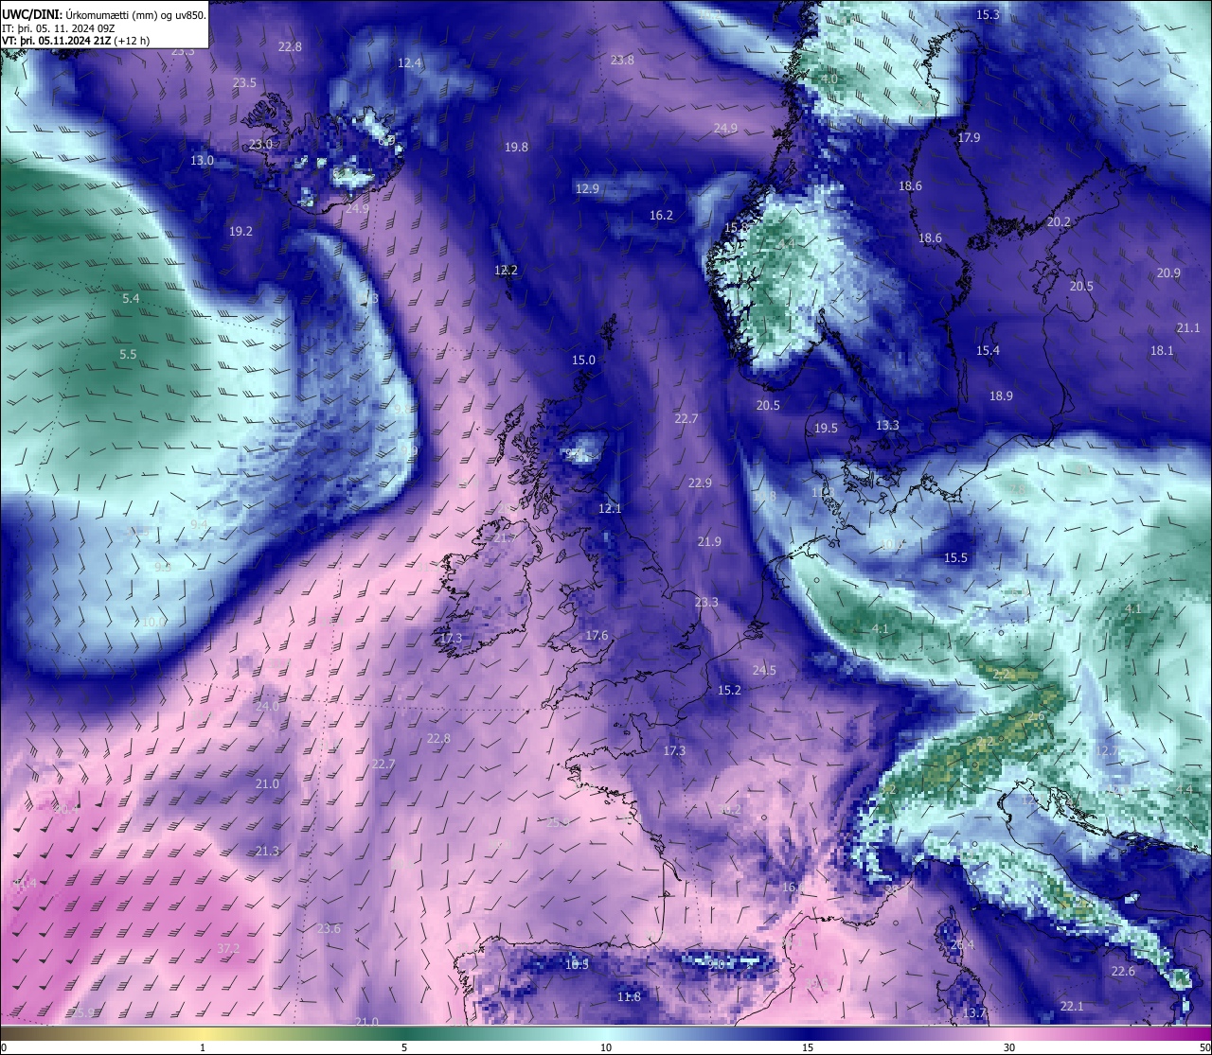Select the 37.2 value in the magenta area
The image size is (1212, 1055).
tap(228, 948)
